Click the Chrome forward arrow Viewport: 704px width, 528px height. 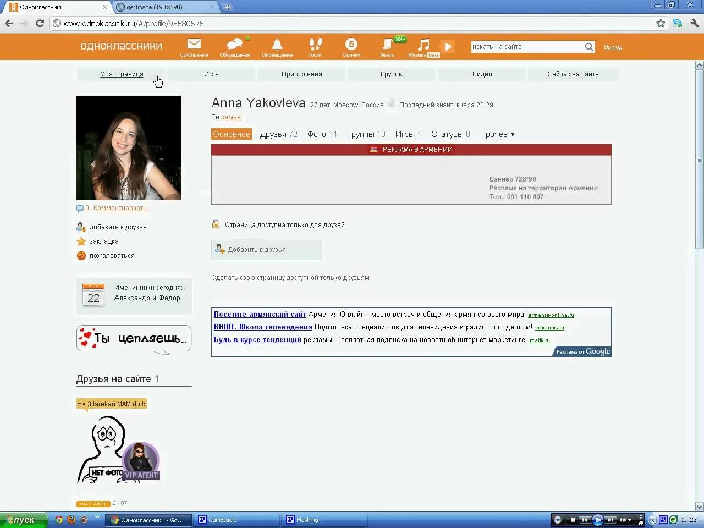tap(24, 23)
